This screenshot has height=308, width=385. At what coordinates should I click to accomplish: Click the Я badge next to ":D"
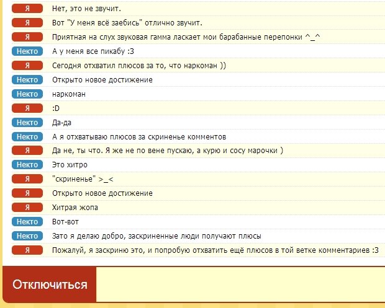pos(27,108)
